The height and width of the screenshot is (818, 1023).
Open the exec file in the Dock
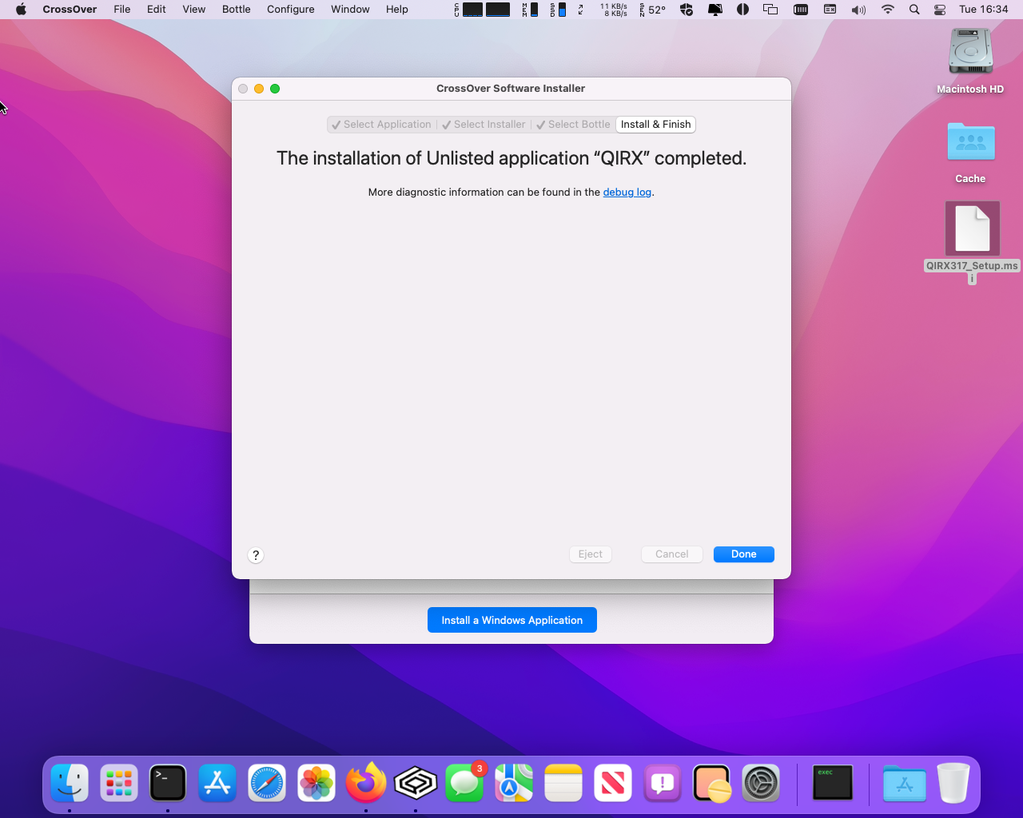click(833, 783)
